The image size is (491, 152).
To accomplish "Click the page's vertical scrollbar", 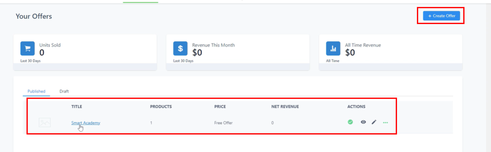I will point(488,76).
